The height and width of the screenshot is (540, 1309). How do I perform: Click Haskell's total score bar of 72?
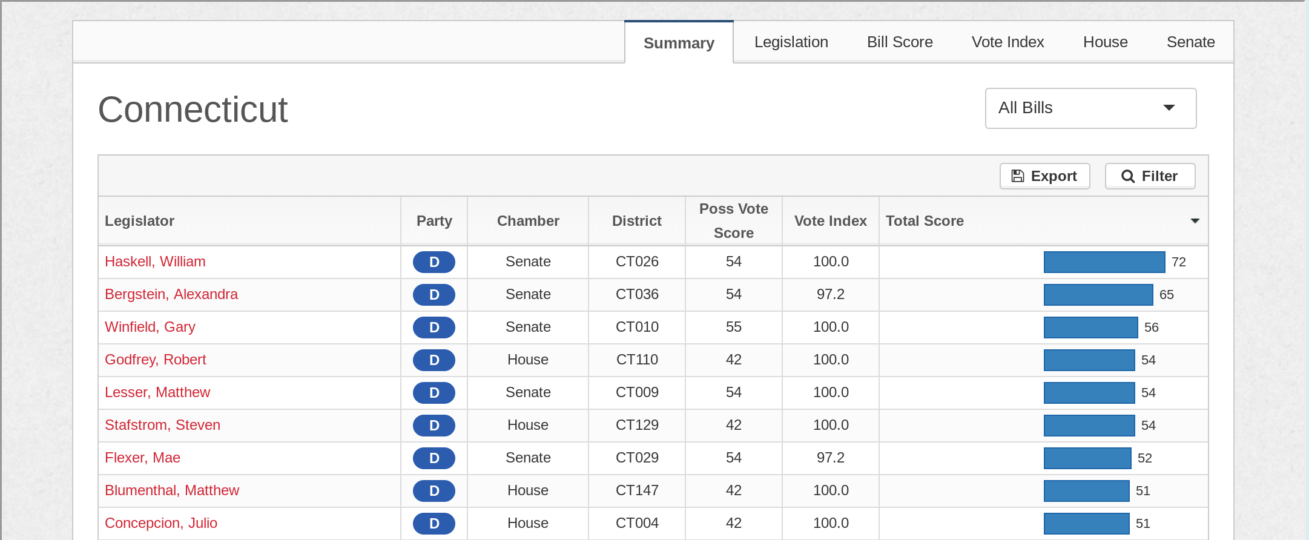click(x=1104, y=262)
